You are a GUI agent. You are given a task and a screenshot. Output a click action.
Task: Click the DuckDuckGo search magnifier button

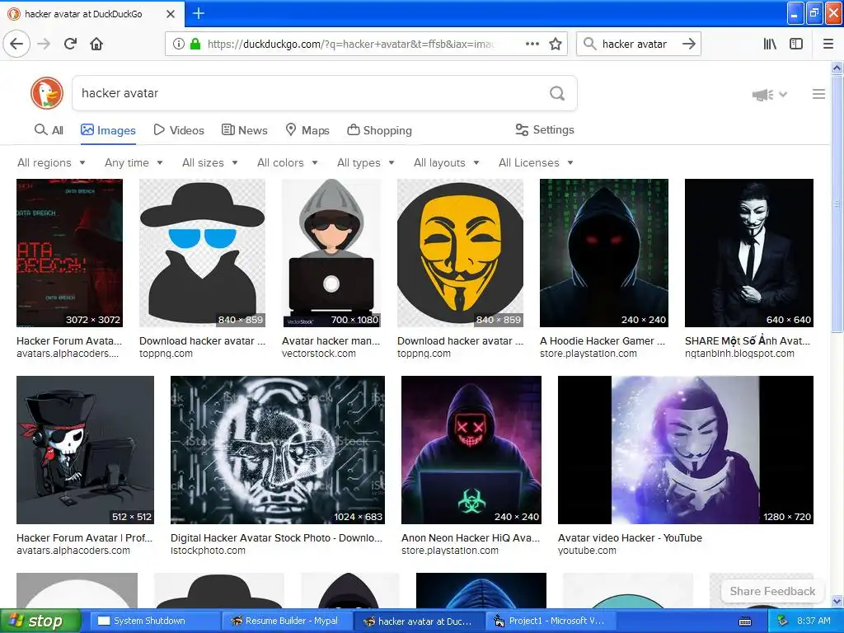click(x=557, y=93)
